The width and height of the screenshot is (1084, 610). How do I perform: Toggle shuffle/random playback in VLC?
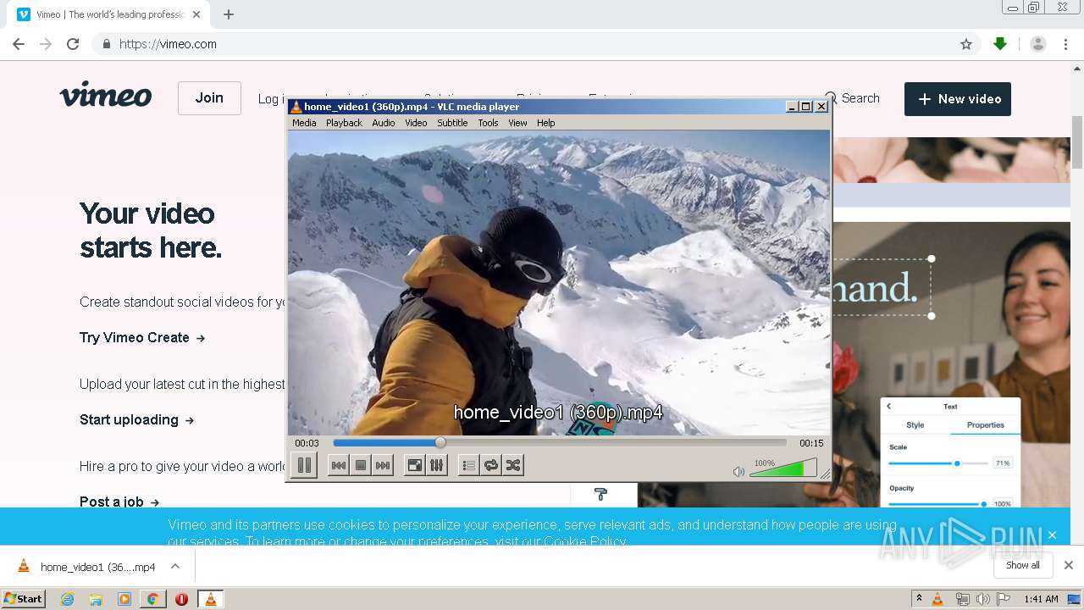(512, 465)
